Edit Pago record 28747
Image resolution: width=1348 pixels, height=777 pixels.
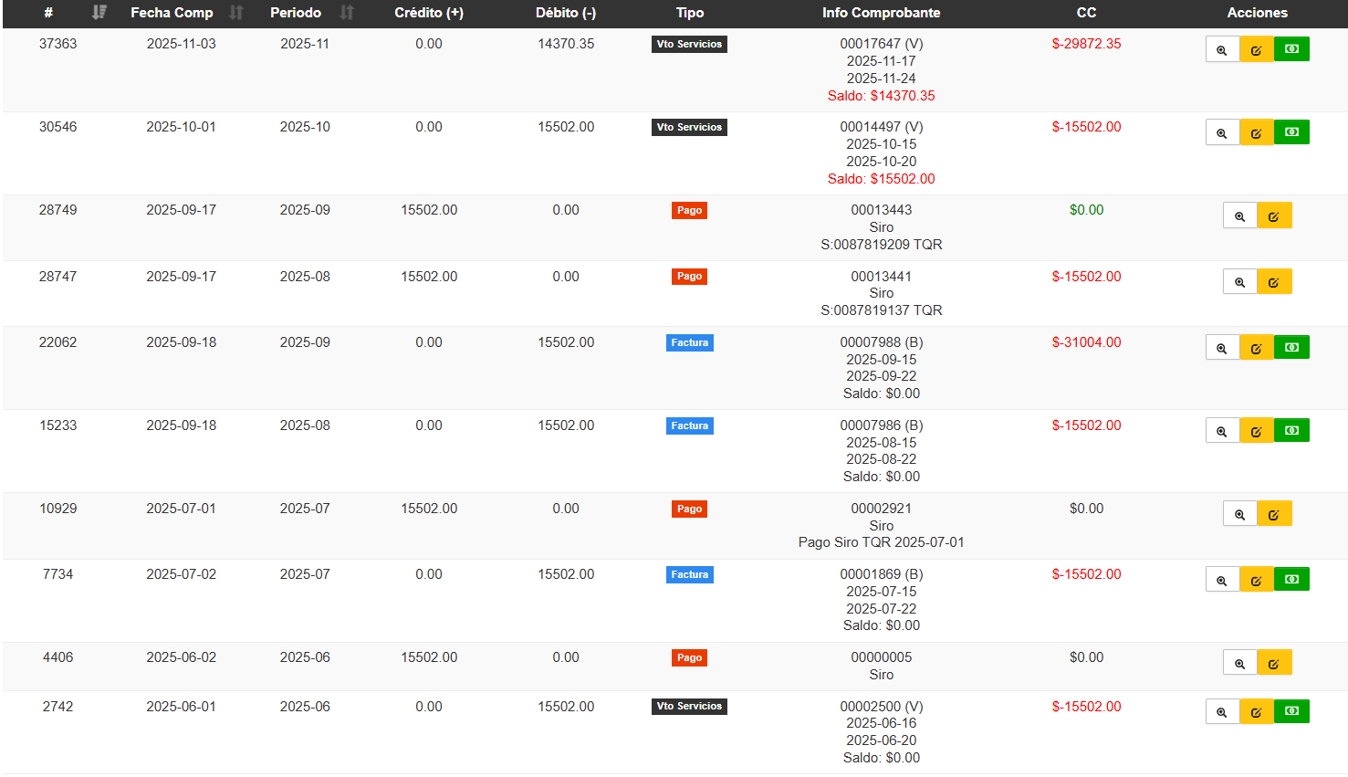1274,282
